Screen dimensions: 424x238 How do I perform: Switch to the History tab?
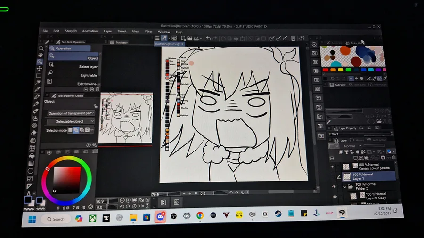coord(357,140)
